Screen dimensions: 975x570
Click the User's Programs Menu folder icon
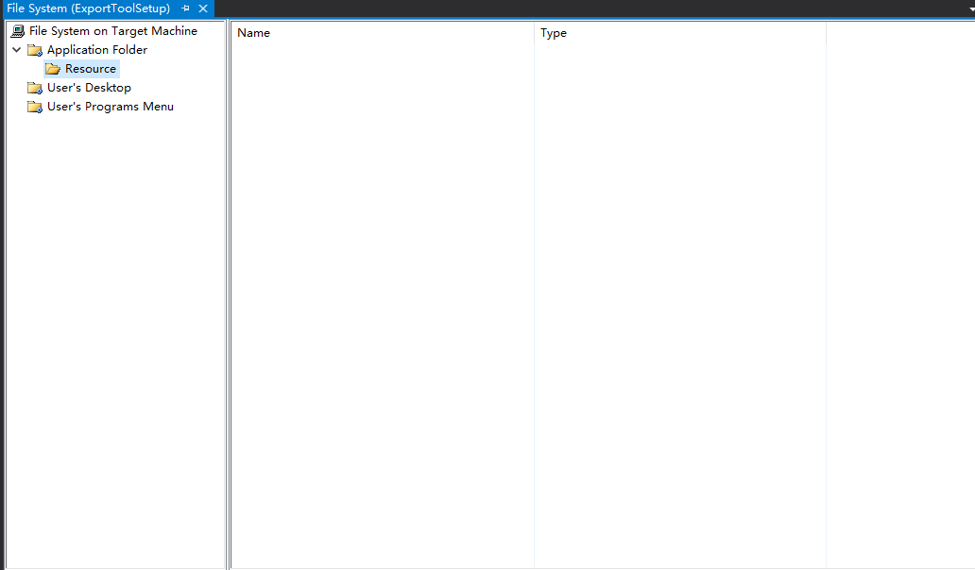pyautogui.click(x=35, y=107)
